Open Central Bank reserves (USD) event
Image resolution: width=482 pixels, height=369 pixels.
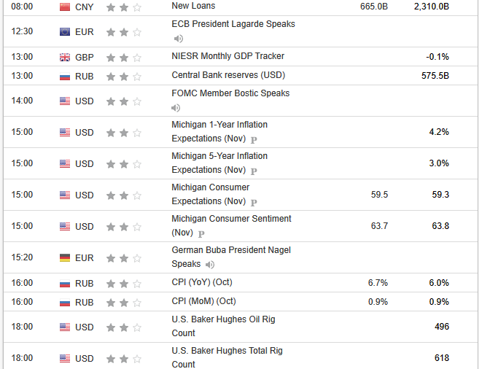pos(228,75)
